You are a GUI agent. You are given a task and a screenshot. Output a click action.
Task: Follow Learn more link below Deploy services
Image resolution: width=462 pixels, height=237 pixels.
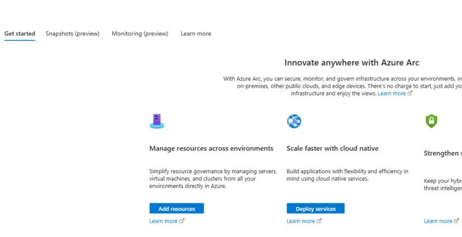[301, 221]
